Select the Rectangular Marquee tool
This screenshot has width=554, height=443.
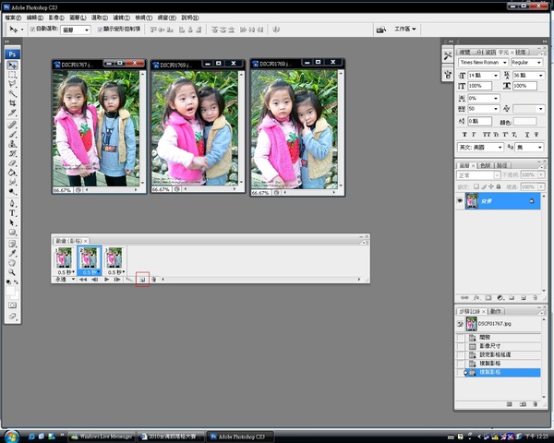click(12, 75)
